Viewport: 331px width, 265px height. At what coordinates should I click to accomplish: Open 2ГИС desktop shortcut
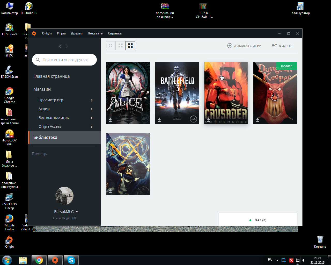tap(9, 51)
